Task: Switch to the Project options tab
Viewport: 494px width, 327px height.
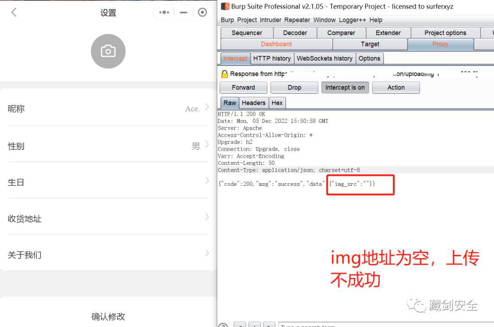Action: click(445, 33)
